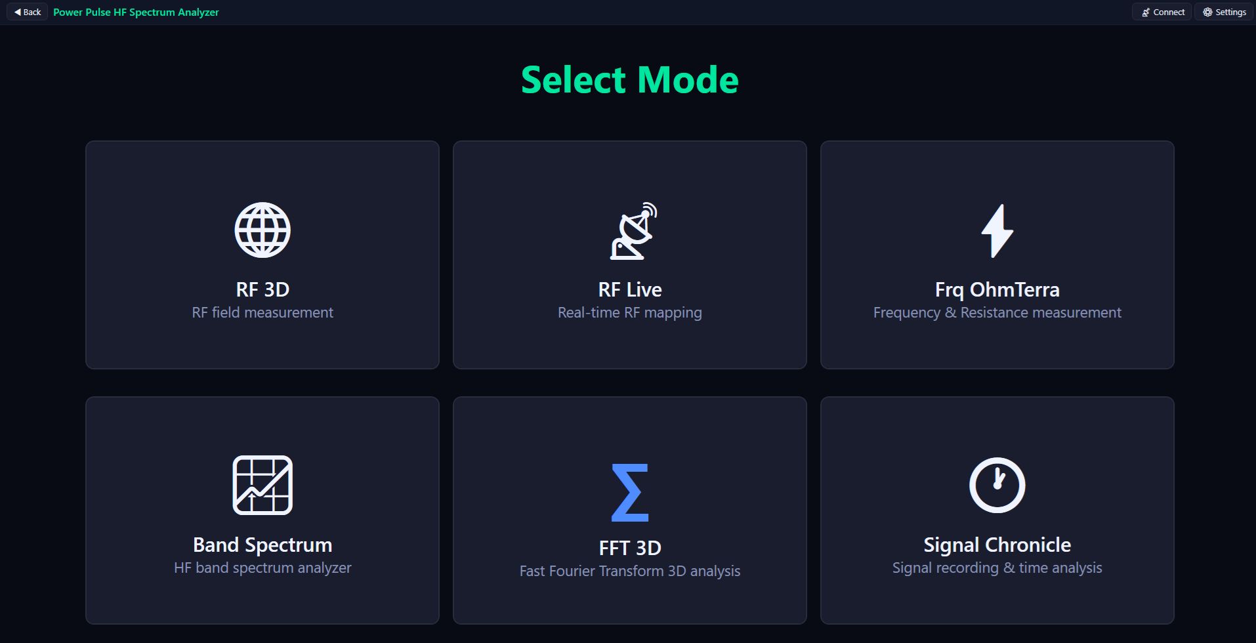Select the RF 3D globe icon
The height and width of the screenshot is (643, 1256).
pyautogui.click(x=262, y=230)
